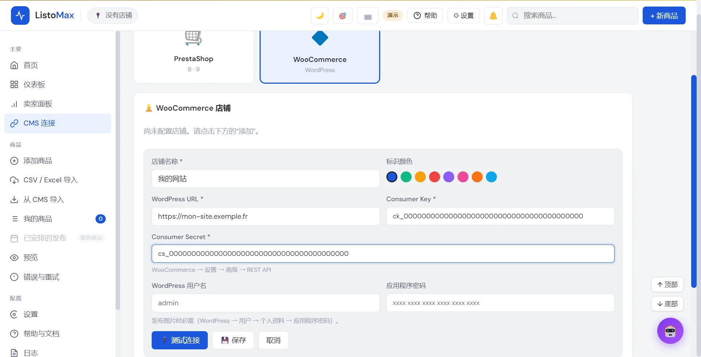This screenshot has width=701, height=357.
Task: Pick the purple identification color
Action: click(x=449, y=177)
